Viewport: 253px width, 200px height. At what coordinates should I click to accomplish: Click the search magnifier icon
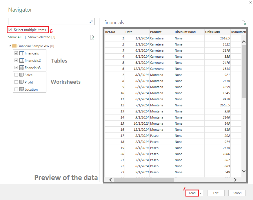92,21
